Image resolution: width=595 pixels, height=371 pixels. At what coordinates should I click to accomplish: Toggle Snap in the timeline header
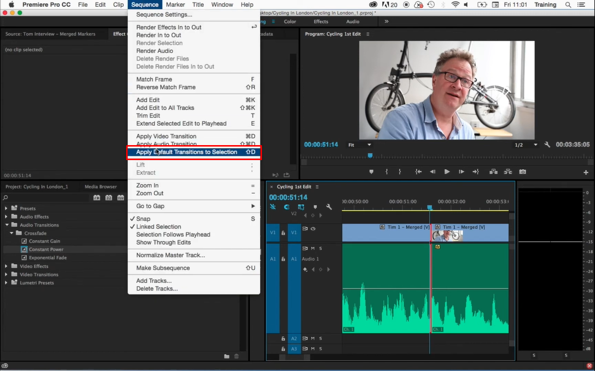pyautogui.click(x=287, y=207)
